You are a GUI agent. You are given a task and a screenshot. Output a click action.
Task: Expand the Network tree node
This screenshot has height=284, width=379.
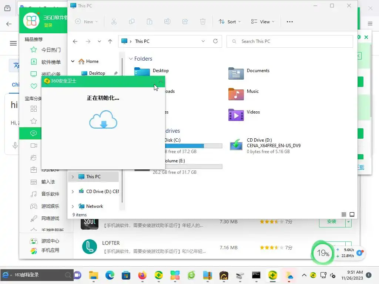point(73,206)
